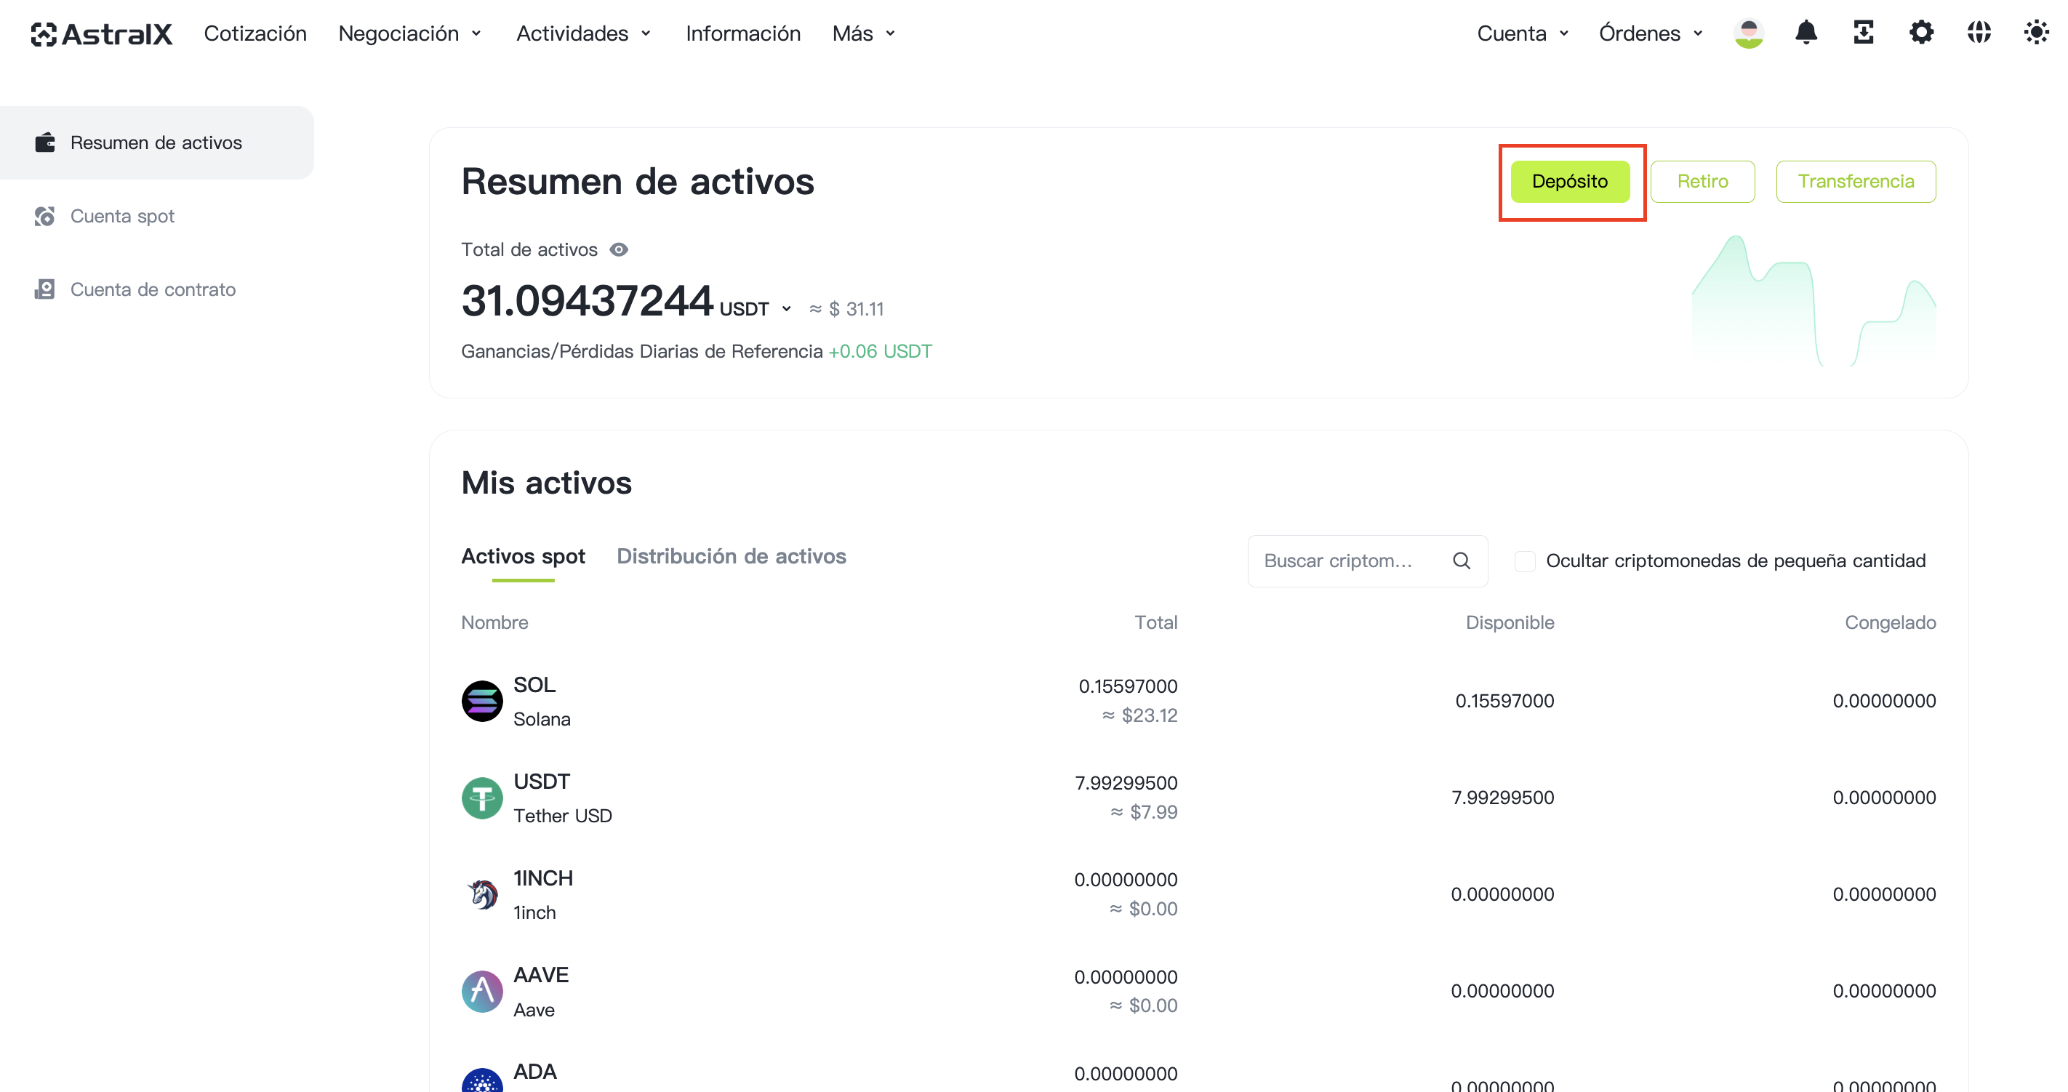Expand the Negociación menu

click(x=409, y=33)
